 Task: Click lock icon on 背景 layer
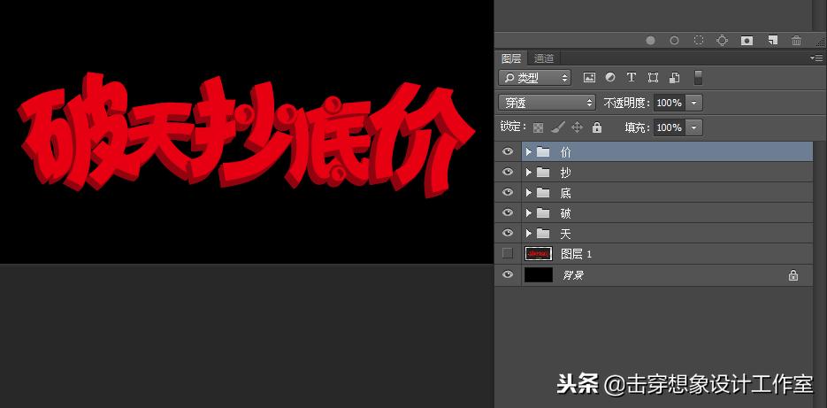click(793, 275)
